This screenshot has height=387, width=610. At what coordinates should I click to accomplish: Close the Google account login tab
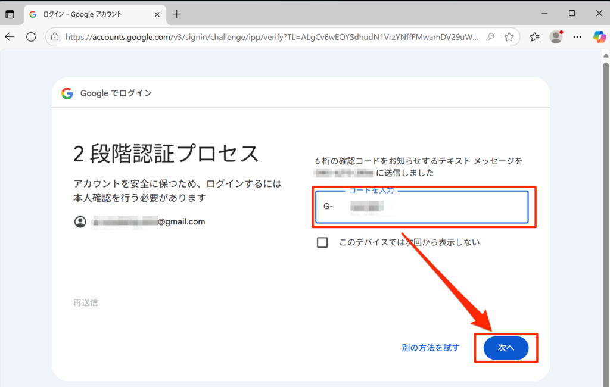tap(157, 14)
